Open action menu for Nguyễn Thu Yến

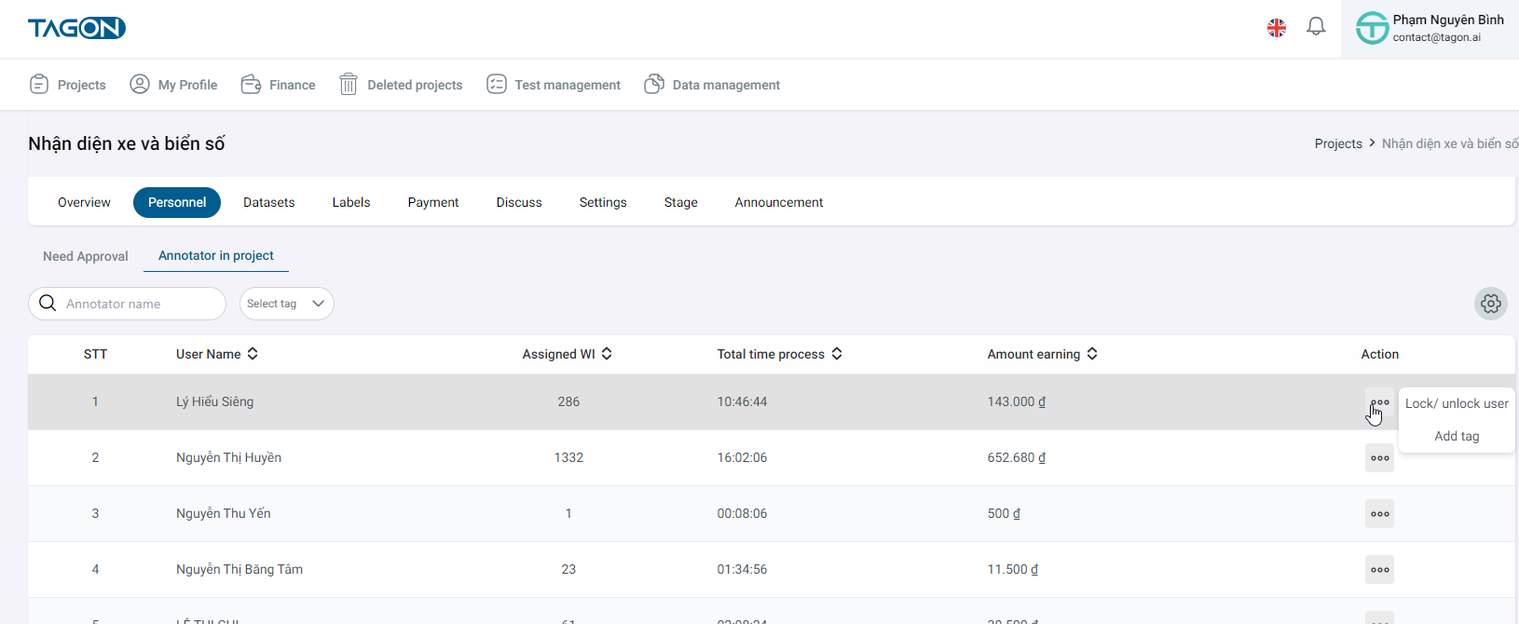[x=1379, y=514]
